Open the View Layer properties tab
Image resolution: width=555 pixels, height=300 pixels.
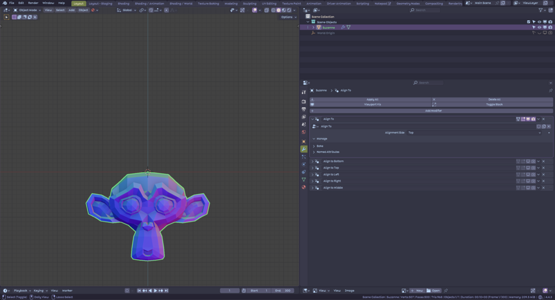click(x=304, y=116)
